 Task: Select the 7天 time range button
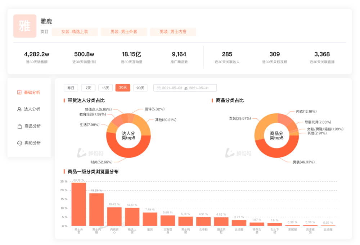coord(88,88)
